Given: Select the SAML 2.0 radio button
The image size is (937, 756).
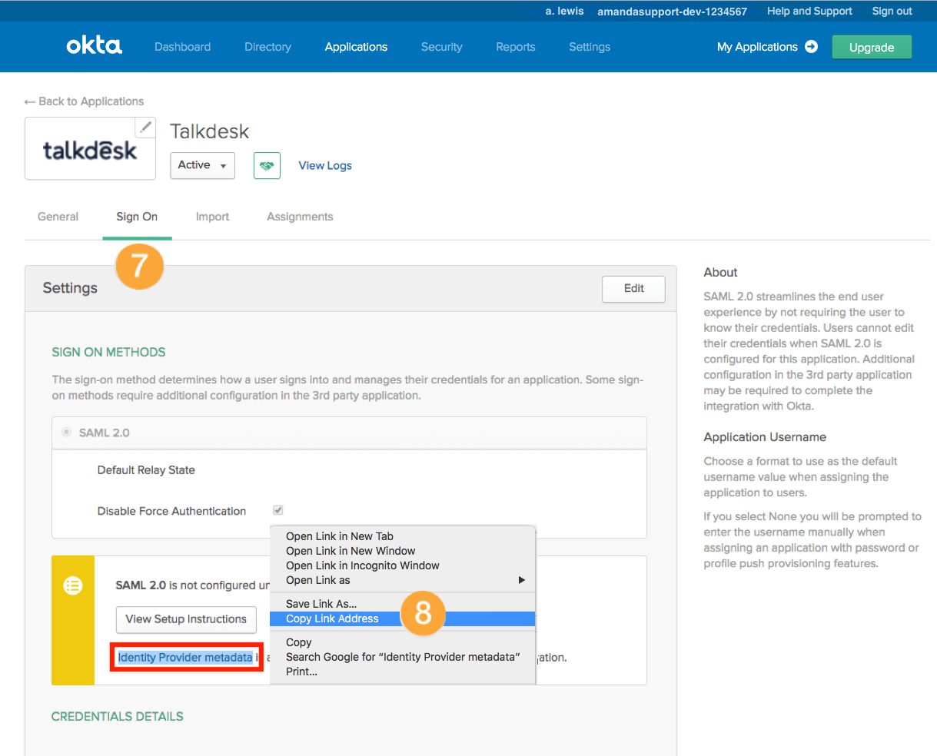Looking at the screenshot, I should point(66,433).
